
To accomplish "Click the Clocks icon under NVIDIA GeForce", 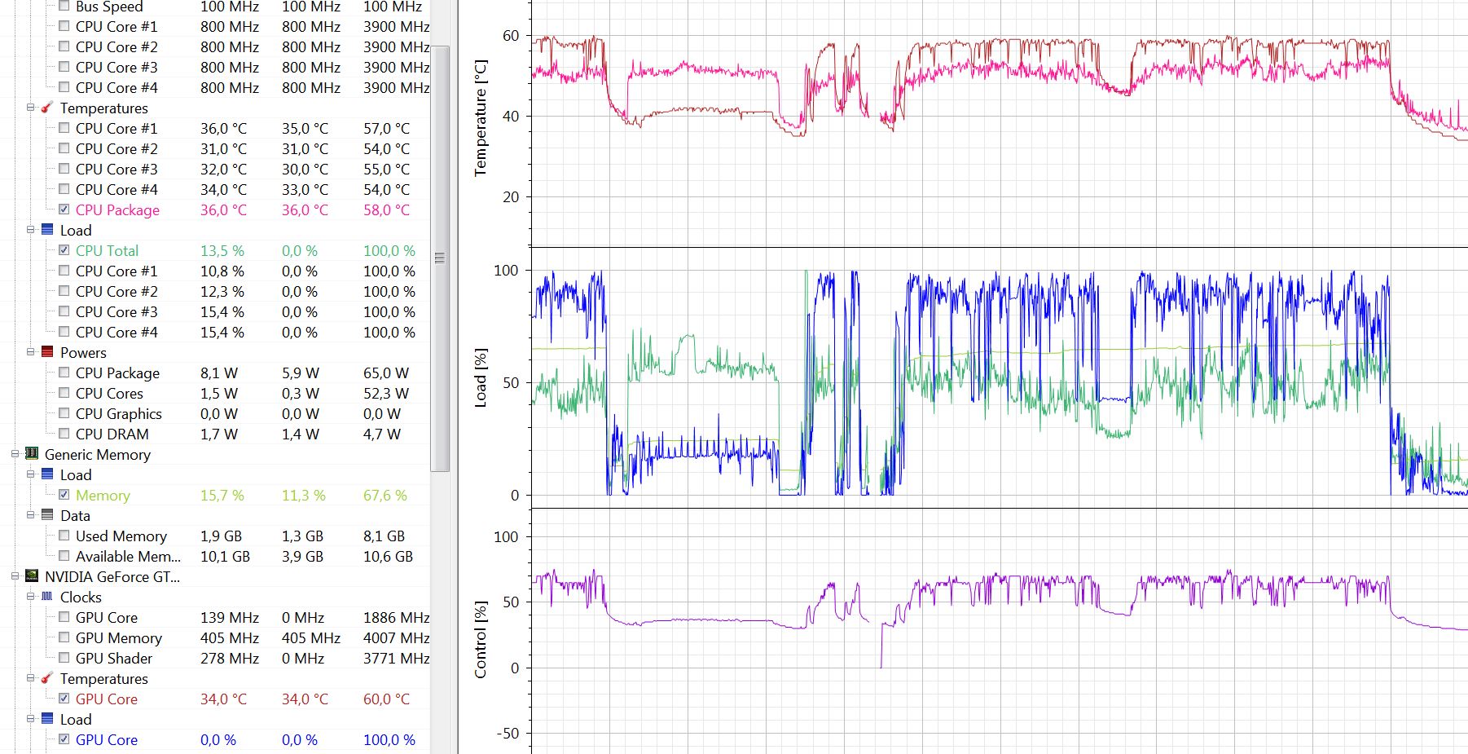I will tap(47, 597).
